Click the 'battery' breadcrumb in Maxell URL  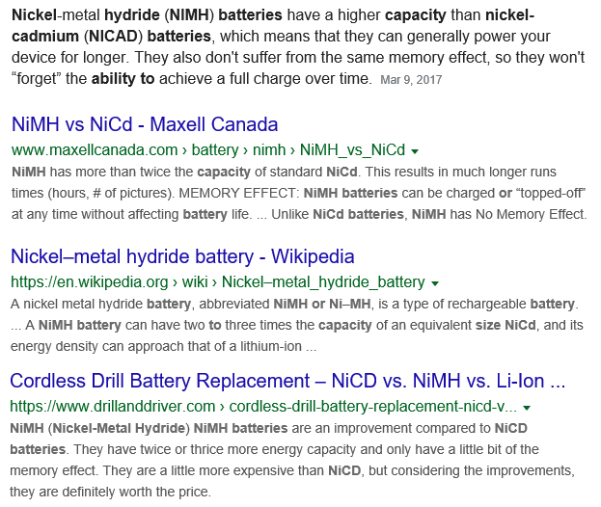point(215,149)
